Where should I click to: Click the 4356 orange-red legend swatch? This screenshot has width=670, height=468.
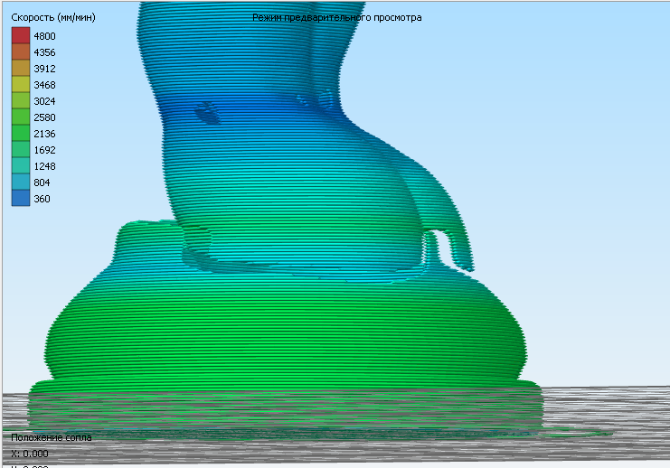tap(21, 51)
